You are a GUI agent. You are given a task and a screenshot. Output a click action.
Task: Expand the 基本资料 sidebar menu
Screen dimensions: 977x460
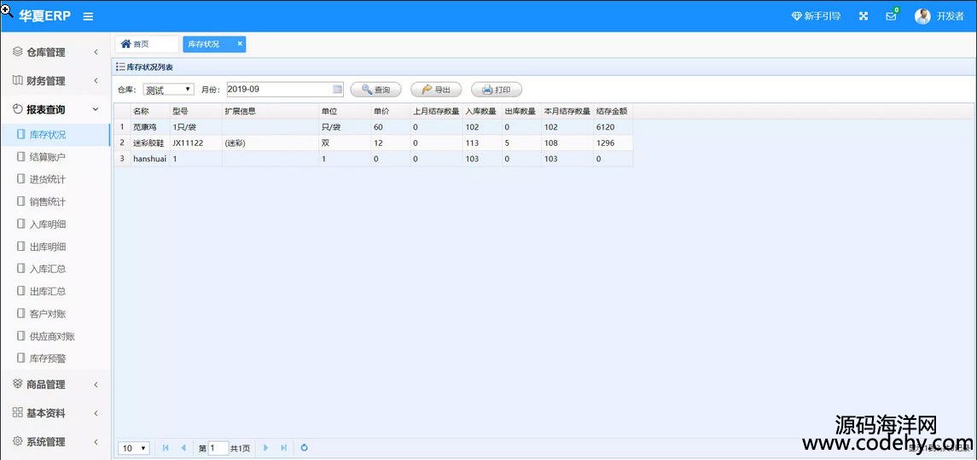pyautogui.click(x=55, y=413)
